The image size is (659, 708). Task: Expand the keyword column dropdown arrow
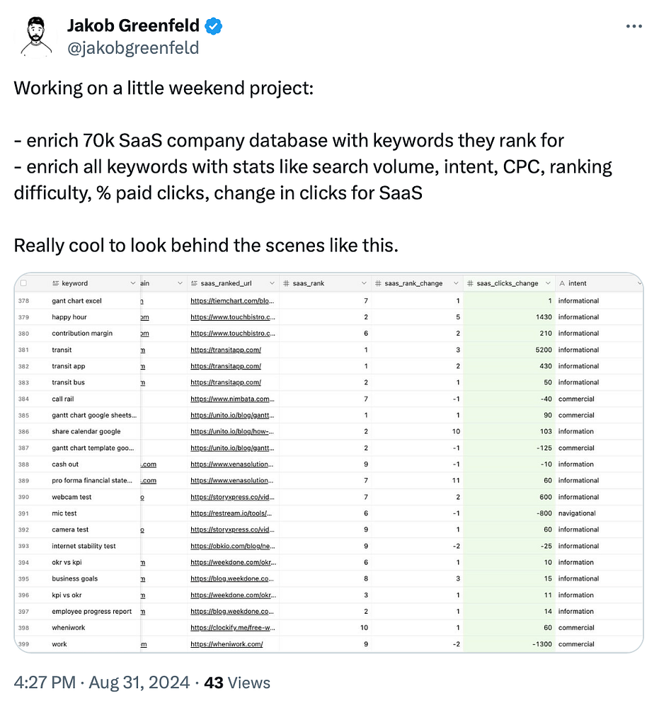132,284
